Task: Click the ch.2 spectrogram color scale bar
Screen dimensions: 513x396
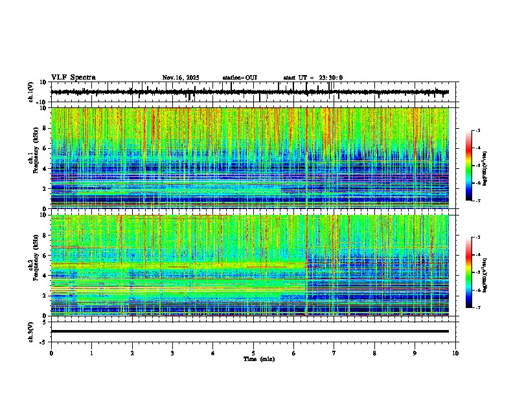Action: coord(469,272)
